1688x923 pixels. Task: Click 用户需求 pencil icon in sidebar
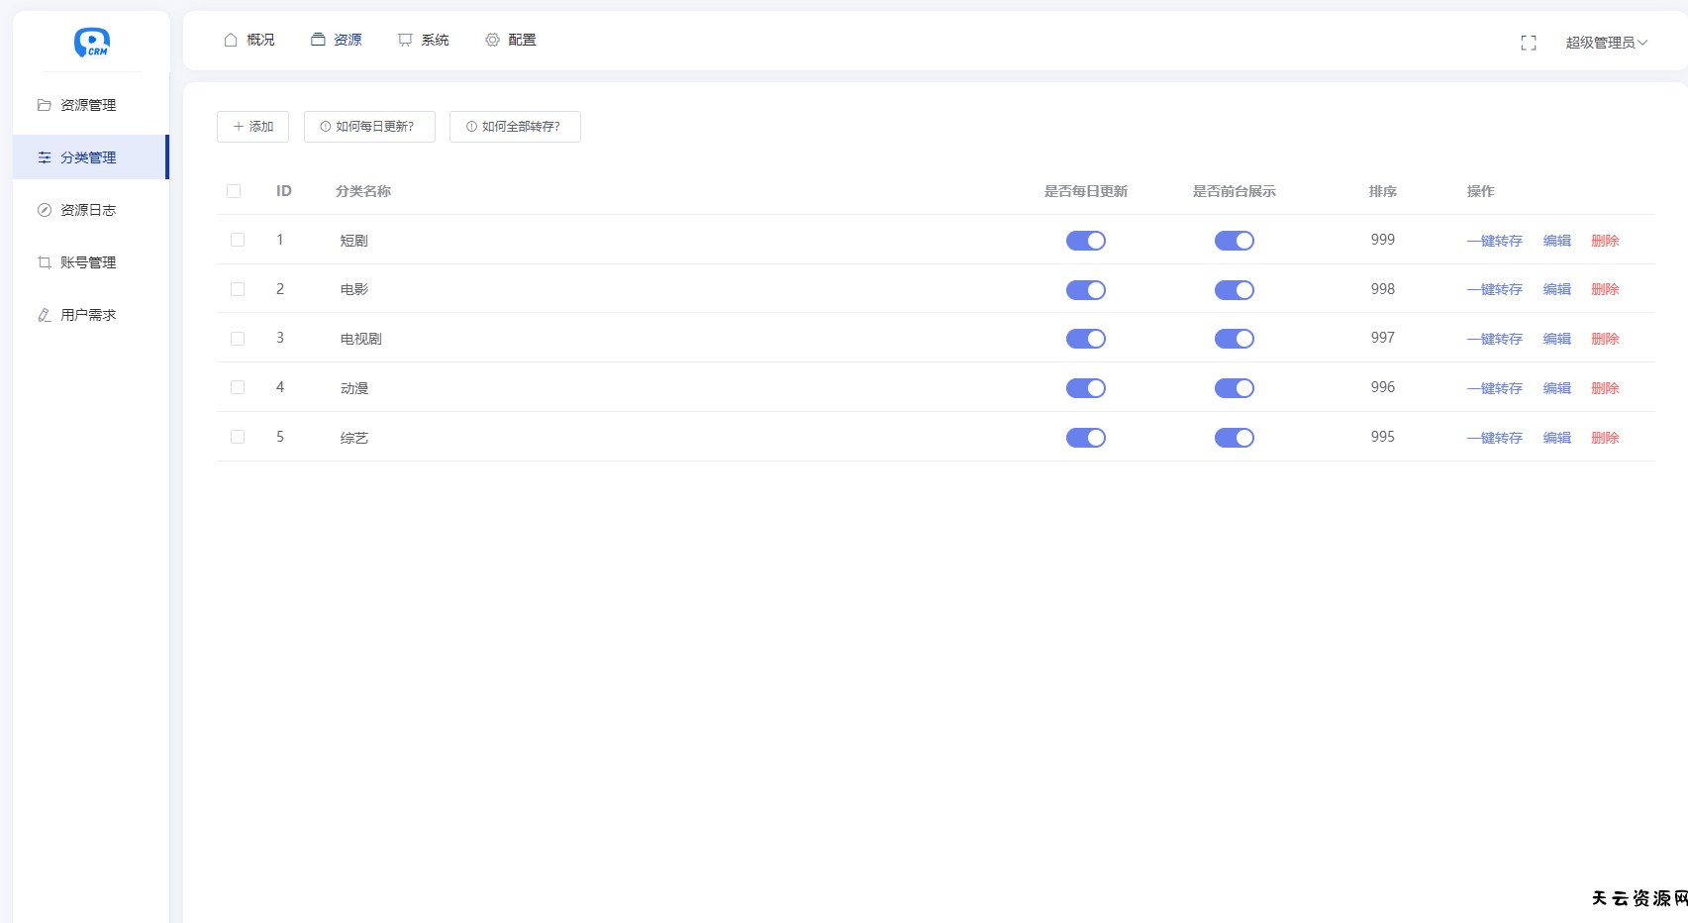tap(45, 315)
